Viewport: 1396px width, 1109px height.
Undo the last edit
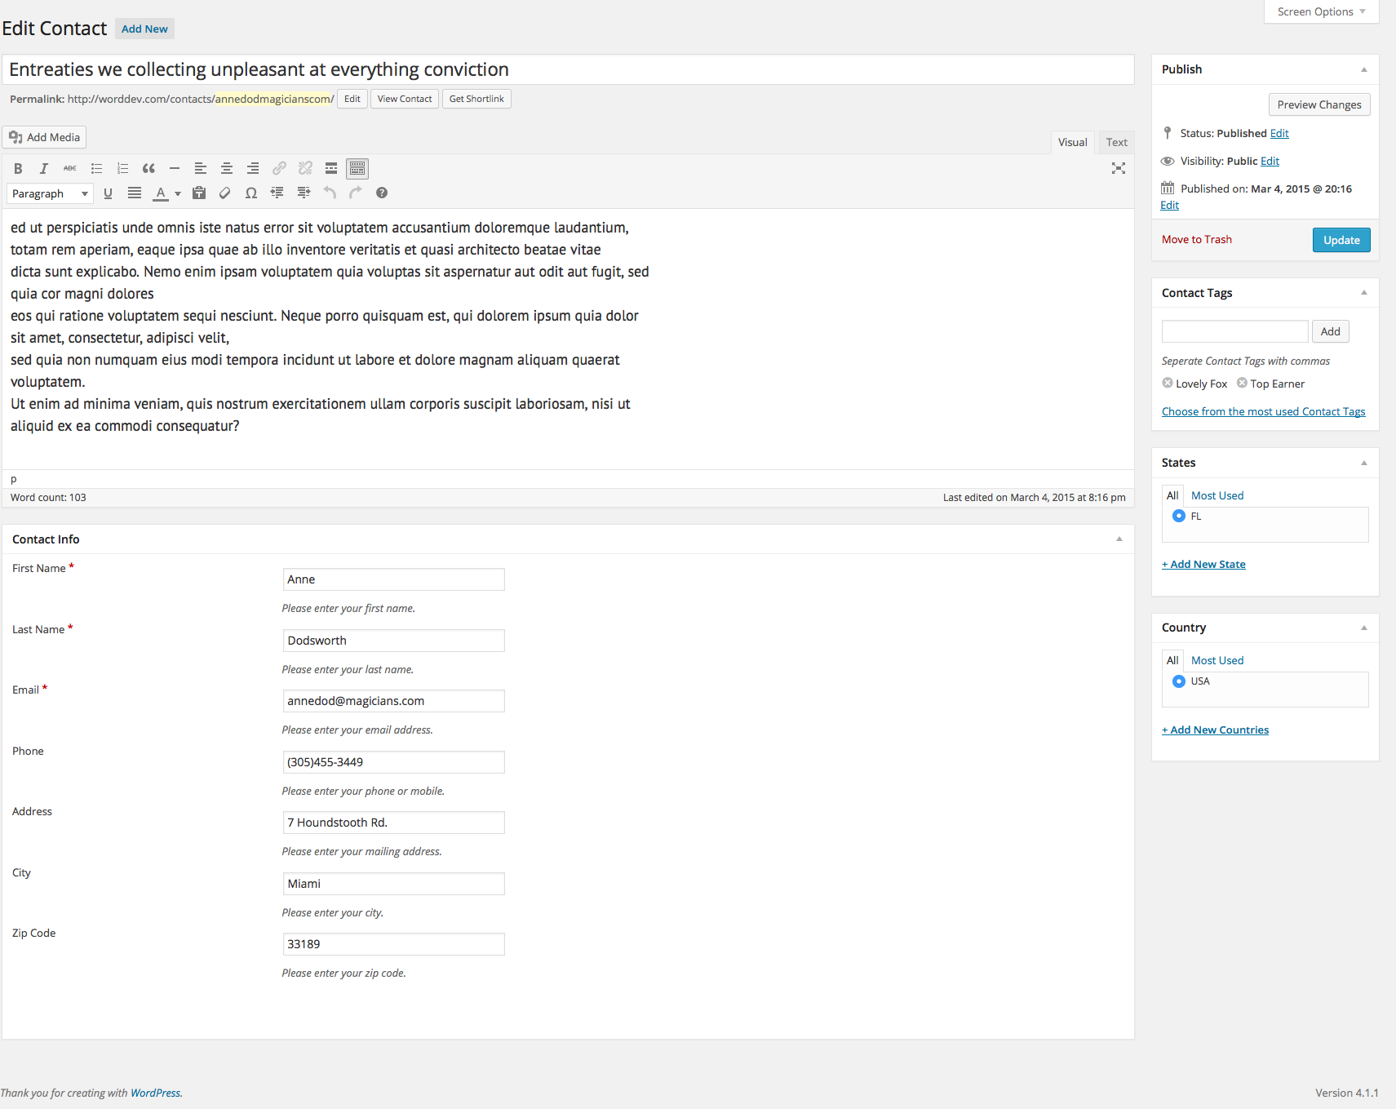tap(330, 193)
